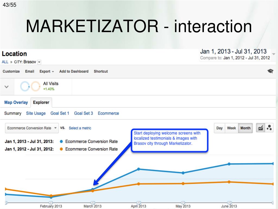
Task: Open the education graduation cap icon
Action: click(270, 71)
